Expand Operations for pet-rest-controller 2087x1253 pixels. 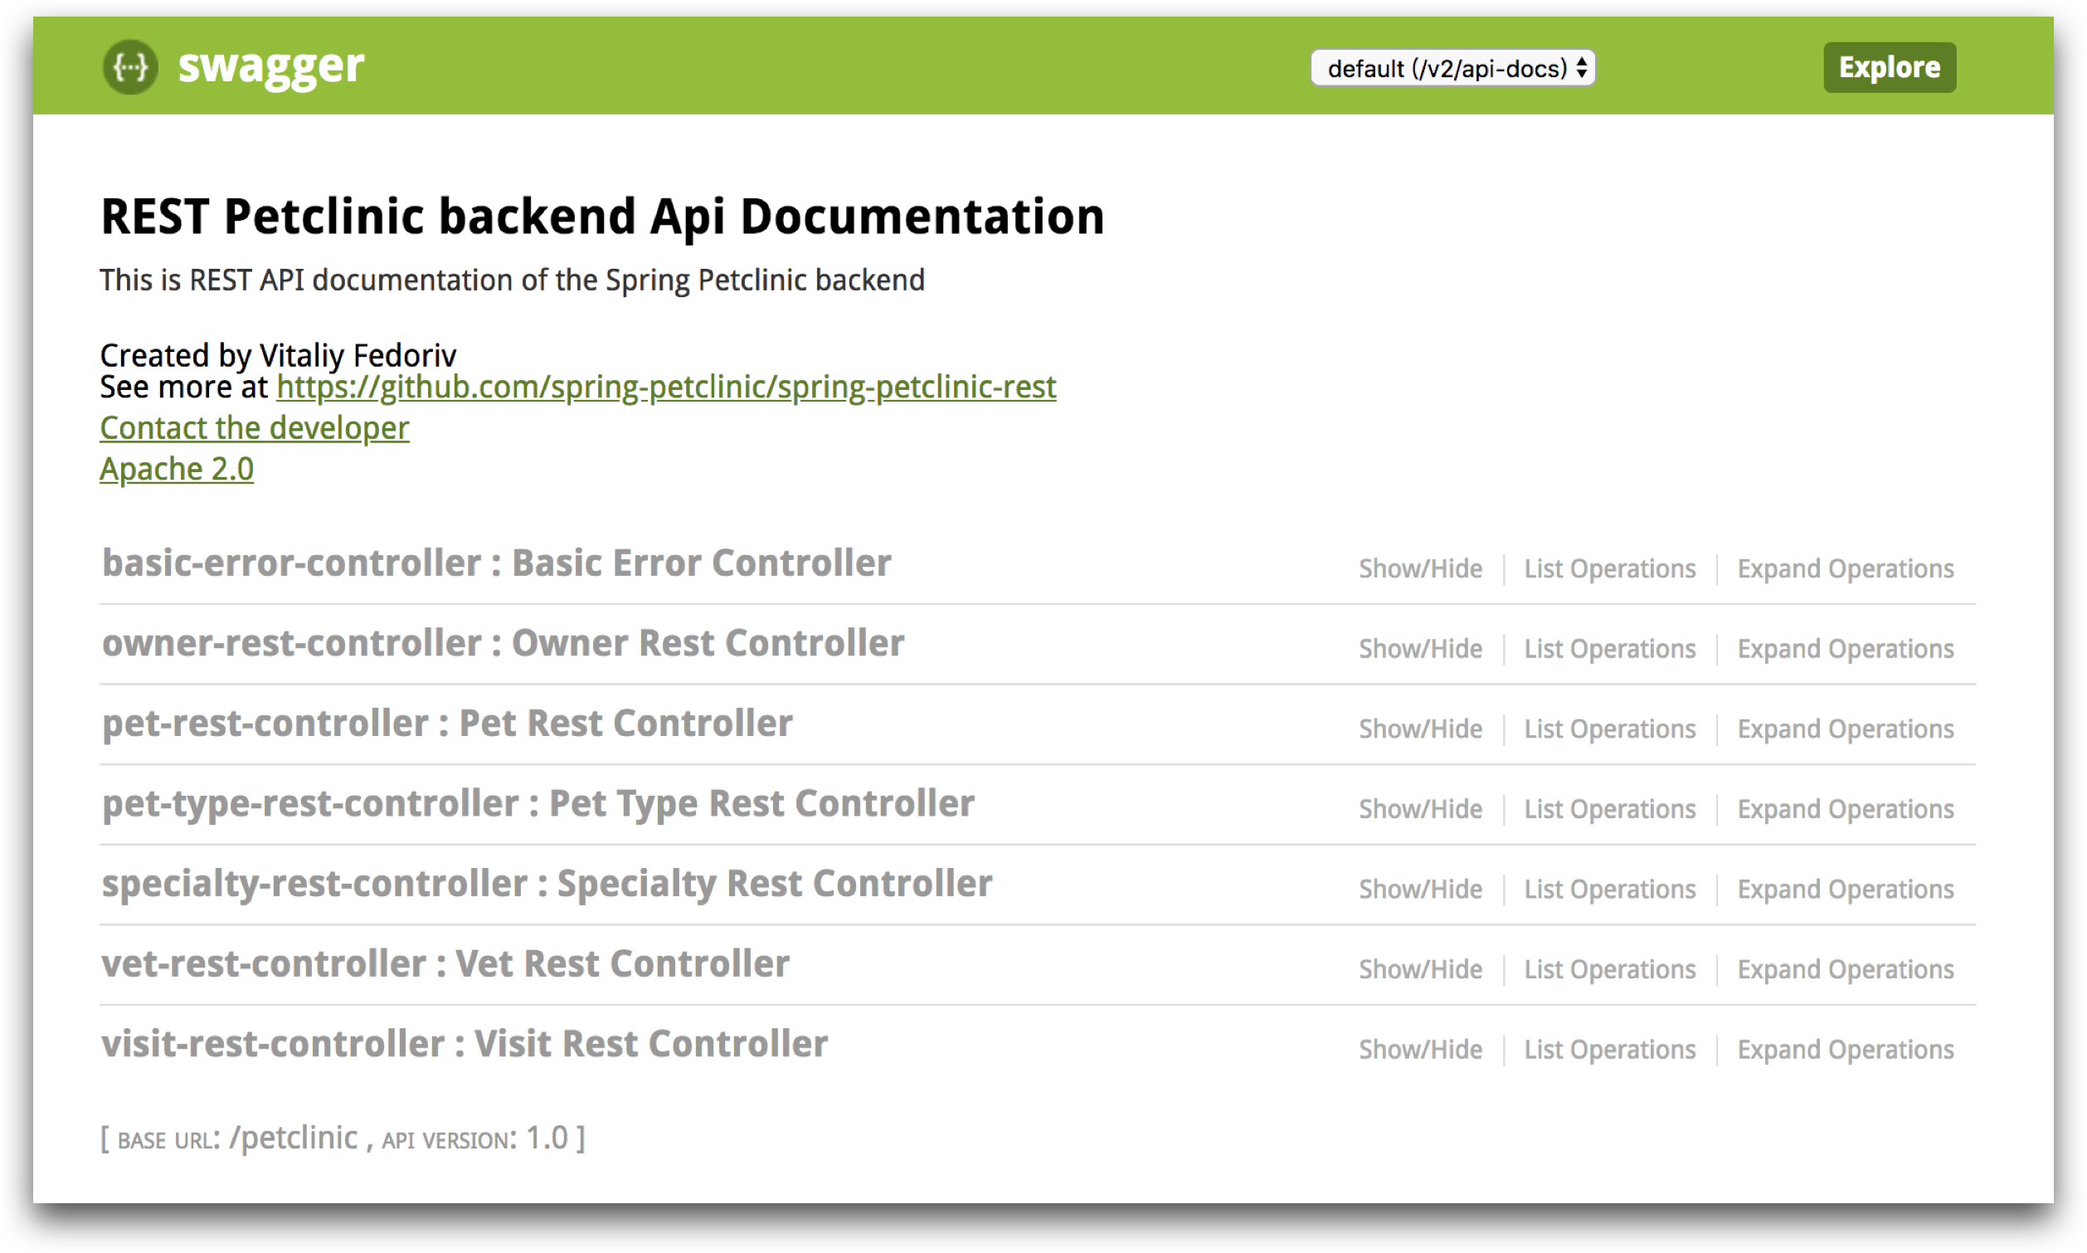pyautogui.click(x=1846, y=729)
